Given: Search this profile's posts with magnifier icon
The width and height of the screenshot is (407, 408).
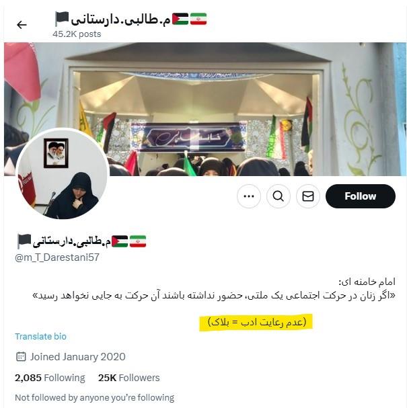Looking at the screenshot, I should (279, 196).
